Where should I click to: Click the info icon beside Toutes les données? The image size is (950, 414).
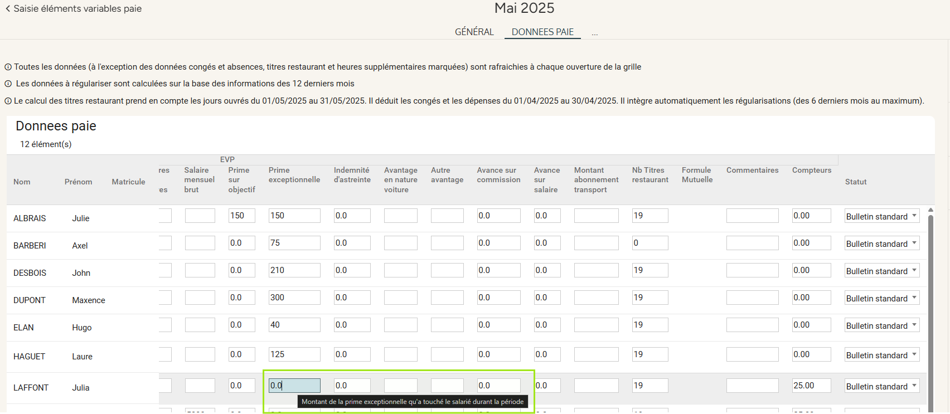[x=8, y=67]
